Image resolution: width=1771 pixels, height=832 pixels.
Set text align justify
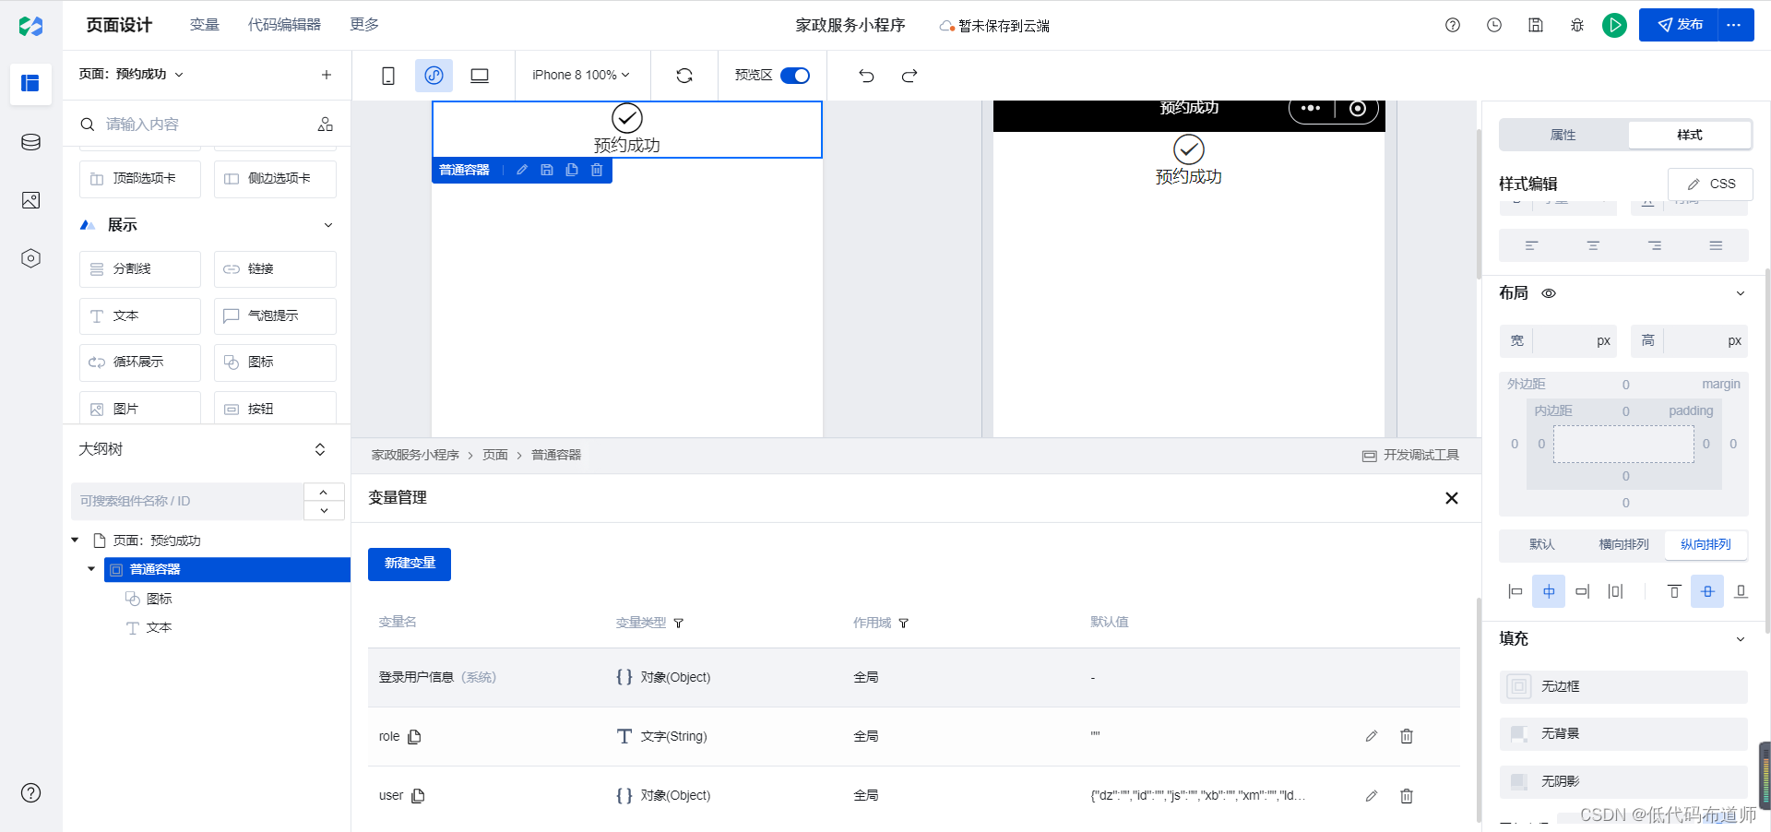coord(1716,245)
